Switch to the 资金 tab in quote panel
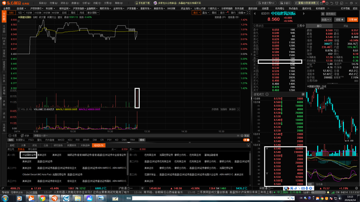 (346, 26)
